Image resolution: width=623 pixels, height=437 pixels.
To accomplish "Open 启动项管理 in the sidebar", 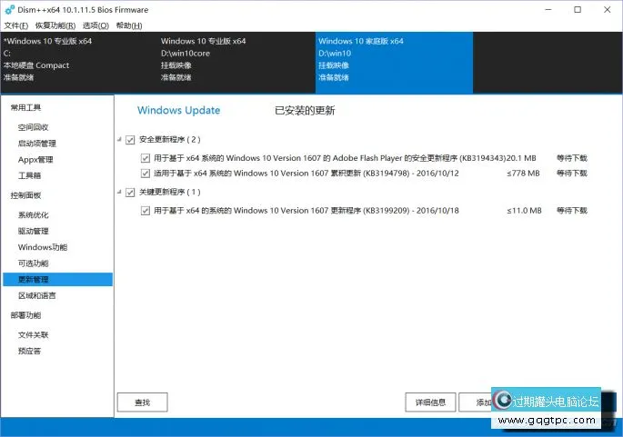I will tap(37, 144).
